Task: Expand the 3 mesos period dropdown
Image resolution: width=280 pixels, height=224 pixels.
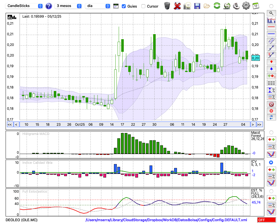Action: coord(68,6)
